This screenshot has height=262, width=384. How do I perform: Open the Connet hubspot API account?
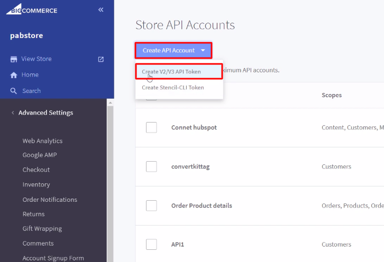click(194, 127)
